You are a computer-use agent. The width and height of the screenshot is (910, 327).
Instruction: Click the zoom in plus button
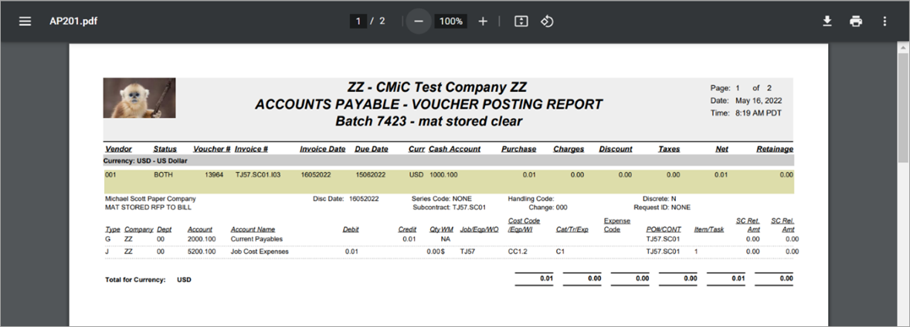pos(483,22)
